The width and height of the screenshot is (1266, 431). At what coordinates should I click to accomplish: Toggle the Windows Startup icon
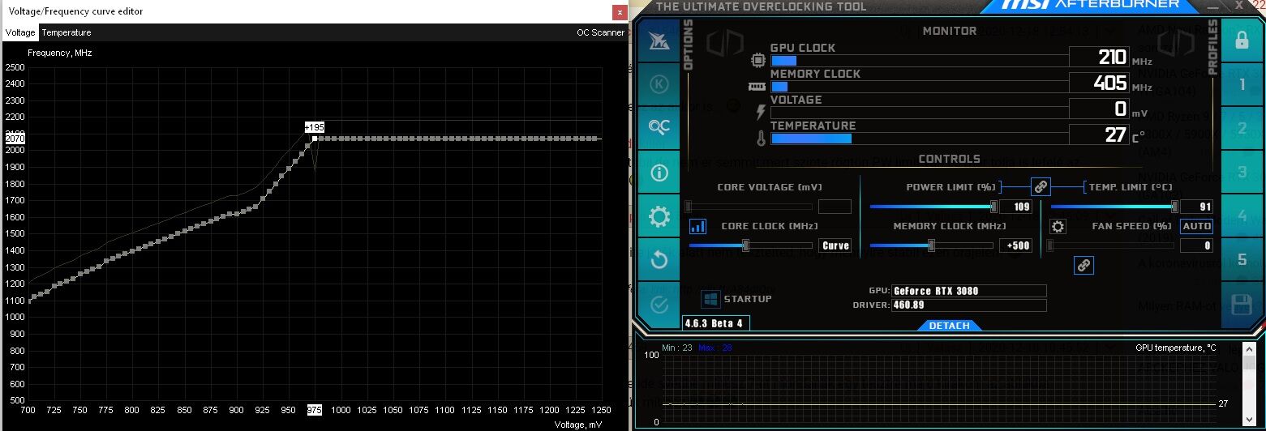point(710,300)
